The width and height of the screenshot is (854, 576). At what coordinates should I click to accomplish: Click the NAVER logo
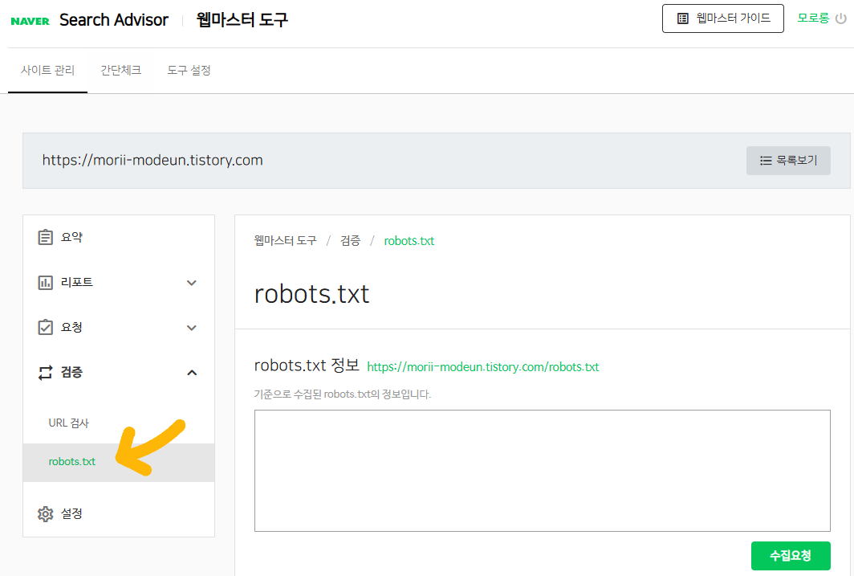coord(30,21)
